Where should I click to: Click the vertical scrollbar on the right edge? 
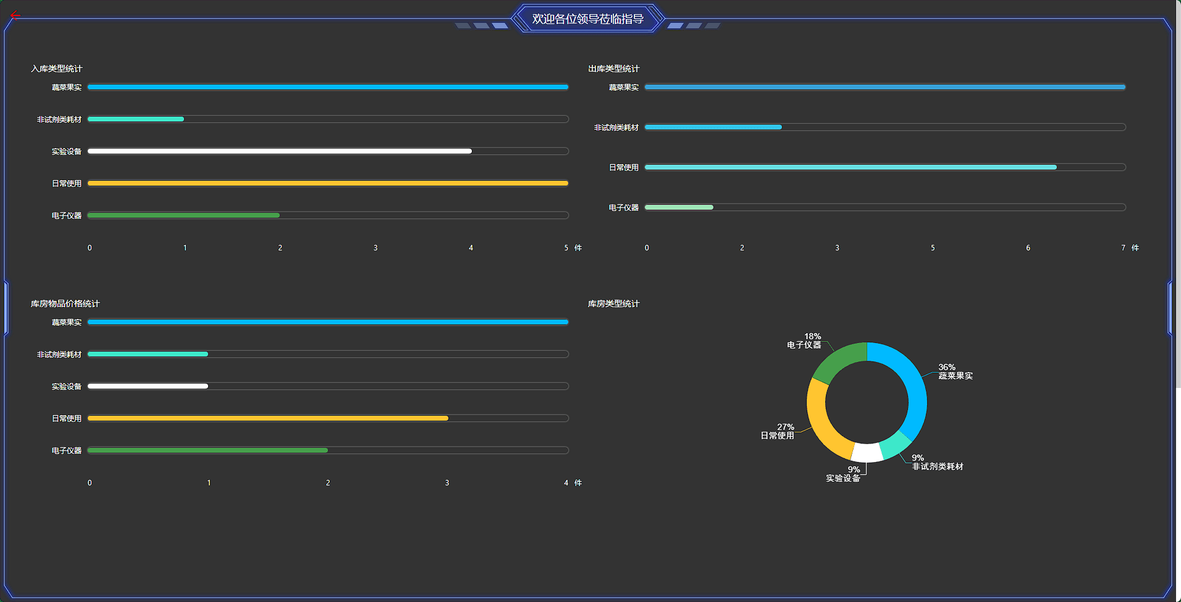click(x=1178, y=194)
